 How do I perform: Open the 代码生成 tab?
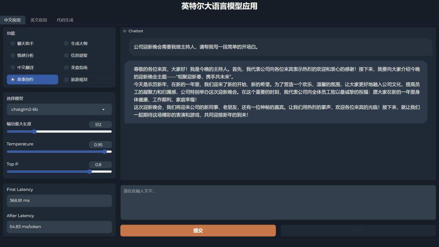click(x=65, y=20)
